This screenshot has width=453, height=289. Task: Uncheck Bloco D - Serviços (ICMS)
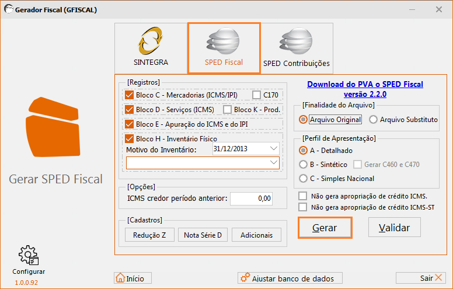point(129,110)
